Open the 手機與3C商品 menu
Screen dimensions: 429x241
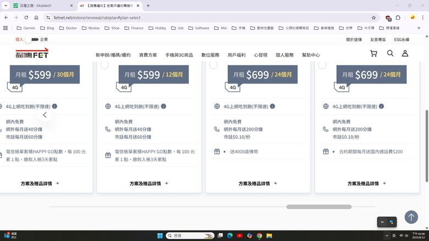(x=179, y=55)
